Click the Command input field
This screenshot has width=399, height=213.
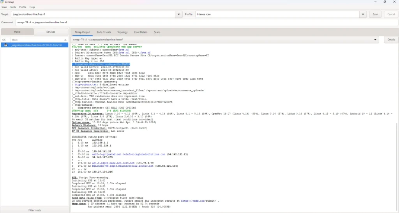click(207, 22)
